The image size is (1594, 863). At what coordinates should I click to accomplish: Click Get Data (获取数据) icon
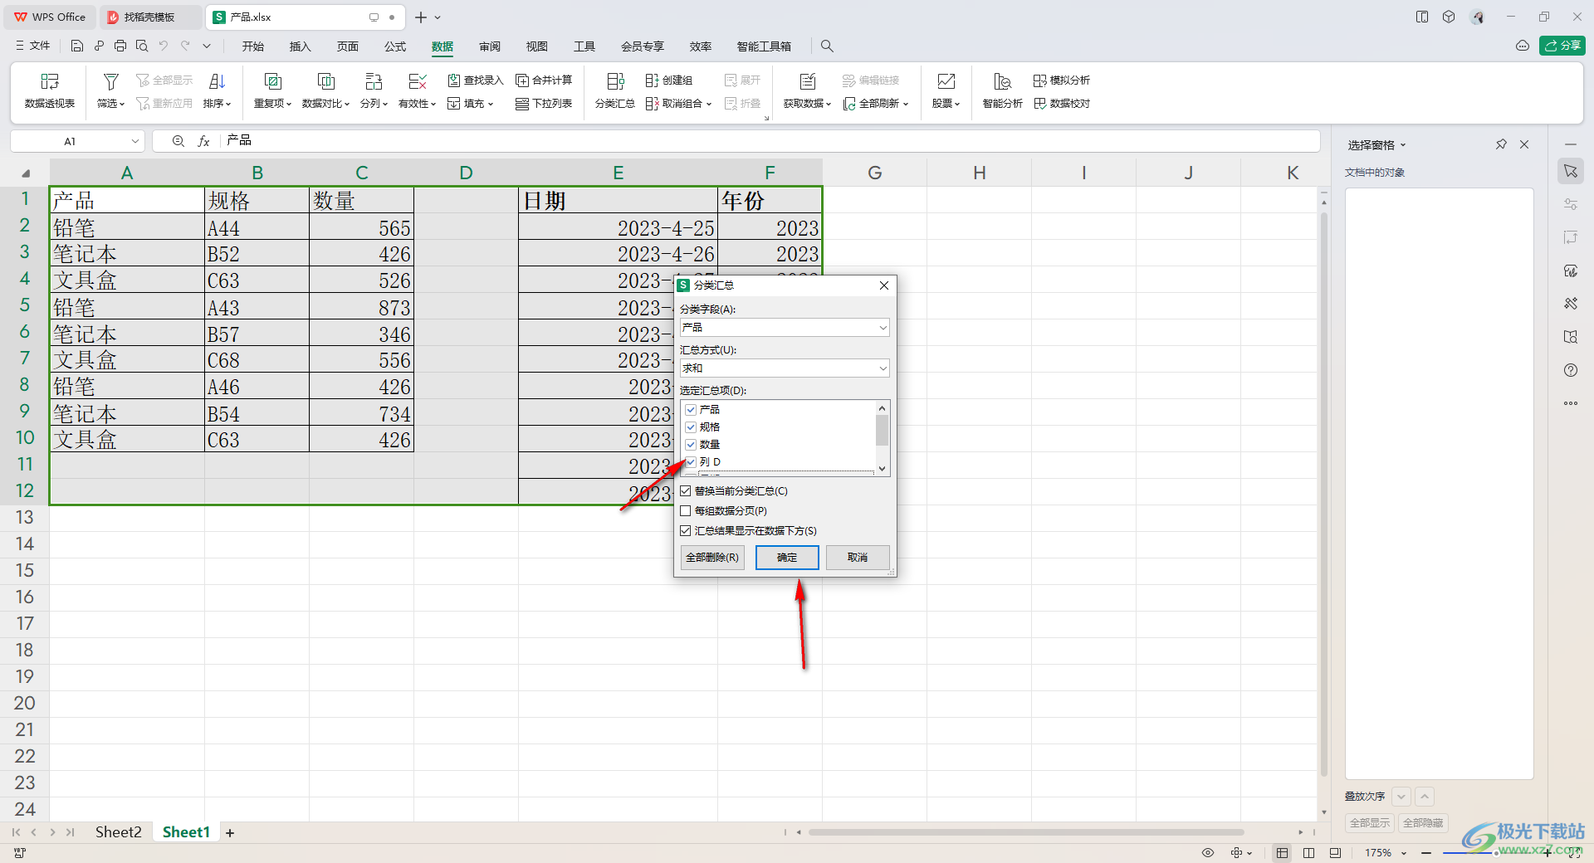coord(807,81)
